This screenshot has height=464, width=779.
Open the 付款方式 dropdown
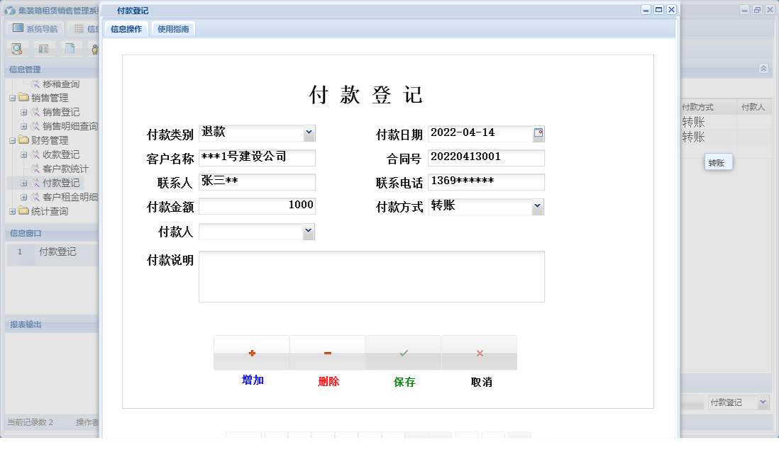[x=538, y=207]
